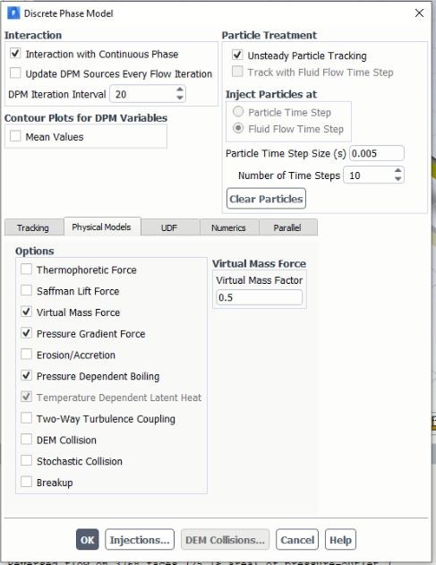
Task: Enable Two-Way Turbulence Coupling
Action: [26, 417]
